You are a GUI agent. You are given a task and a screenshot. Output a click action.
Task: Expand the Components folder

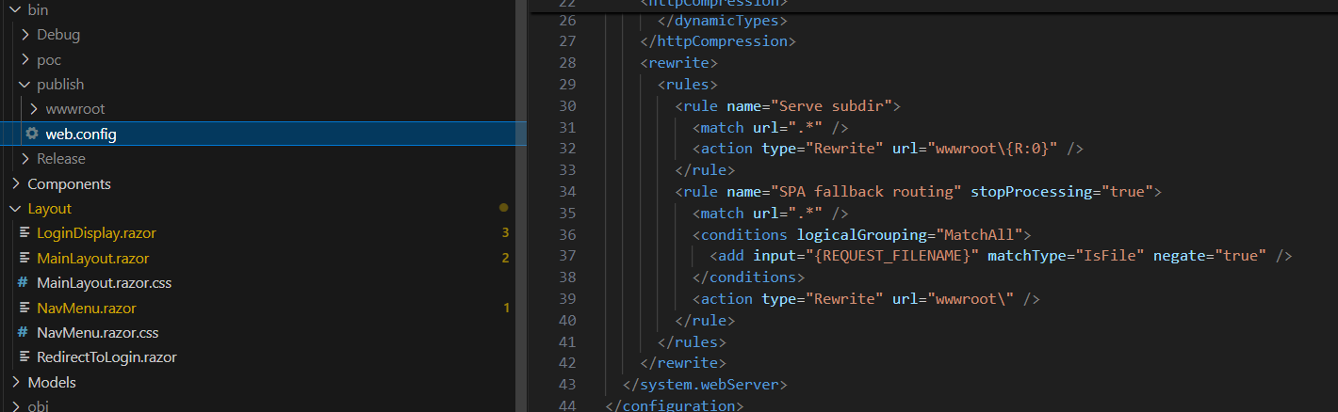point(15,184)
